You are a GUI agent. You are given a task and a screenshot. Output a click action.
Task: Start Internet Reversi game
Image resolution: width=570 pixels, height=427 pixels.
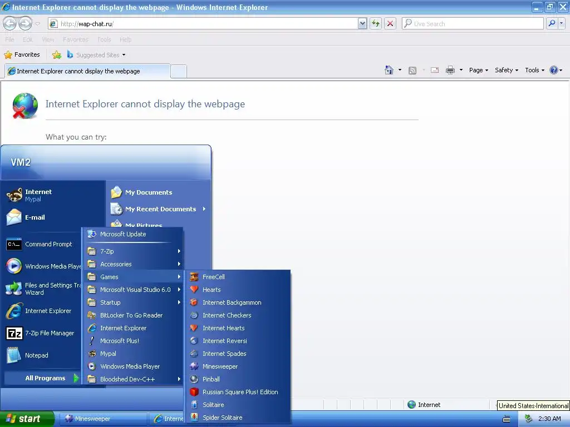[x=237, y=341]
